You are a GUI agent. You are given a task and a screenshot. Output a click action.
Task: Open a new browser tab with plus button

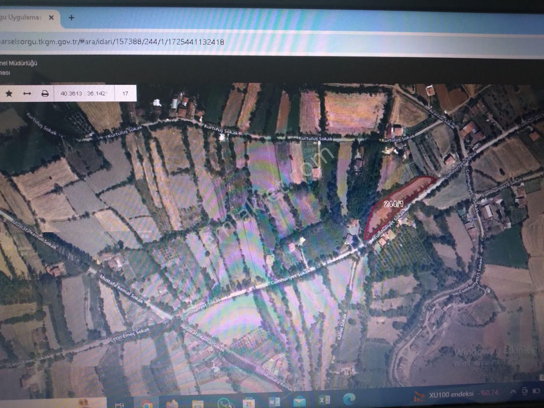point(72,18)
